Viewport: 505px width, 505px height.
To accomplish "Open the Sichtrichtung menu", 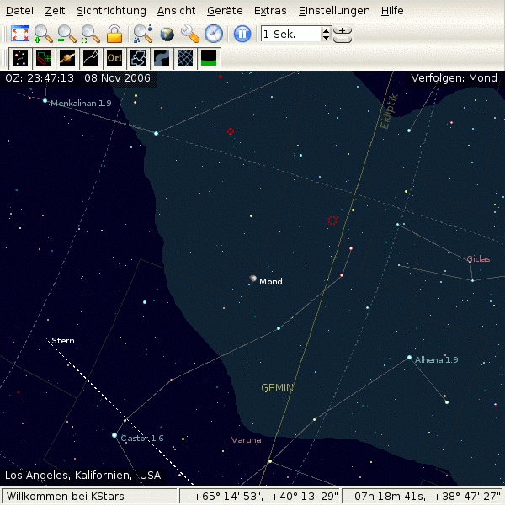I will [111, 11].
